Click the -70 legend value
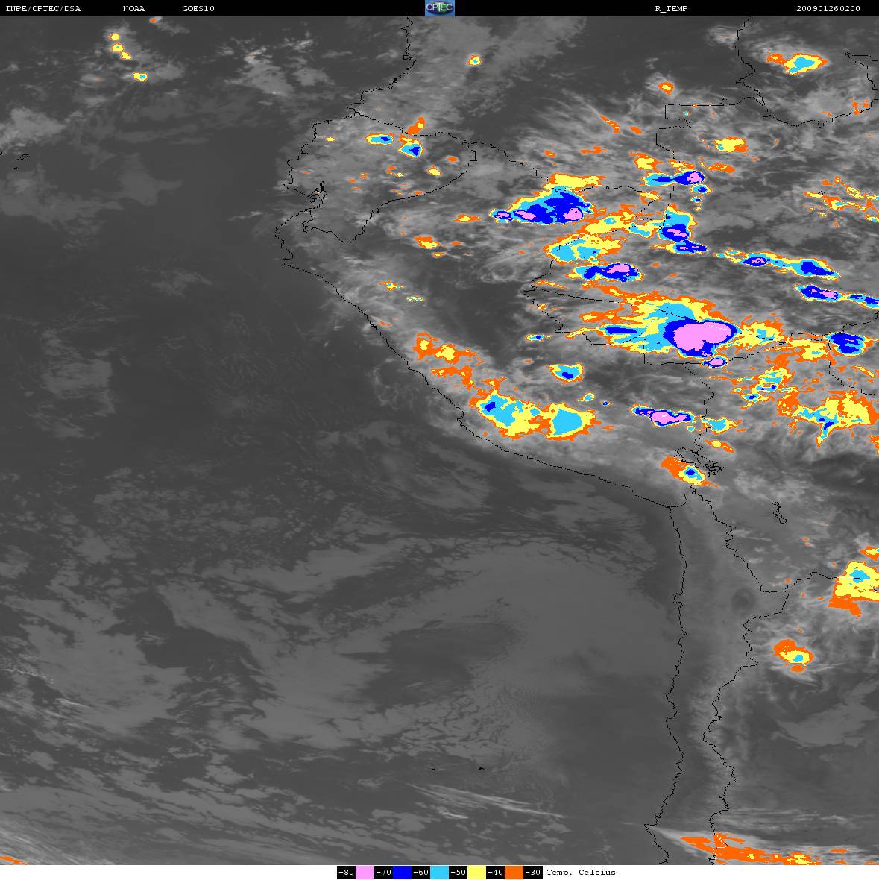The height and width of the screenshot is (880, 879). pos(383,872)
